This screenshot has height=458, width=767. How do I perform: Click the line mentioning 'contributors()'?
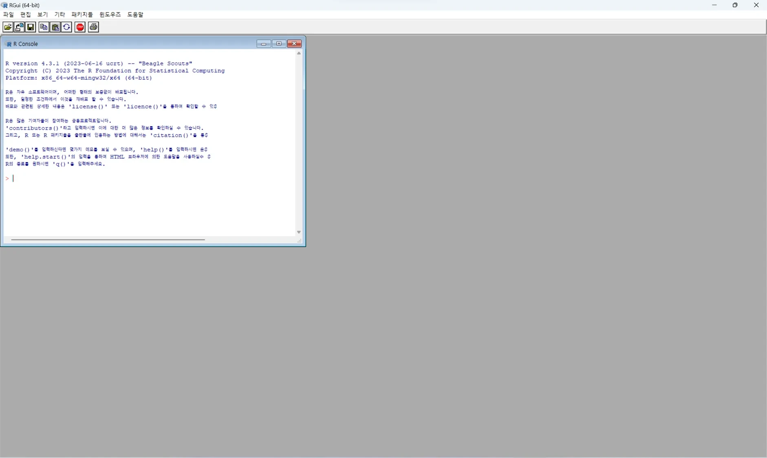104,128
